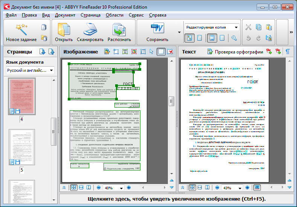Select the Draw table area tool
This screenshot has height=207, width=297.
143,52
